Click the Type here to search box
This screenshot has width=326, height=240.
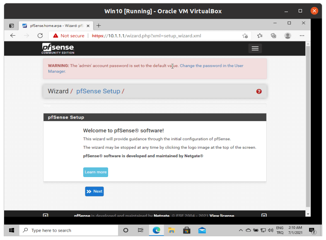69,230
